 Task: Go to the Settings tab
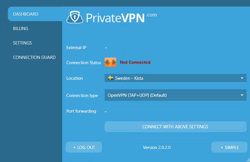click(x=23, y=43)
